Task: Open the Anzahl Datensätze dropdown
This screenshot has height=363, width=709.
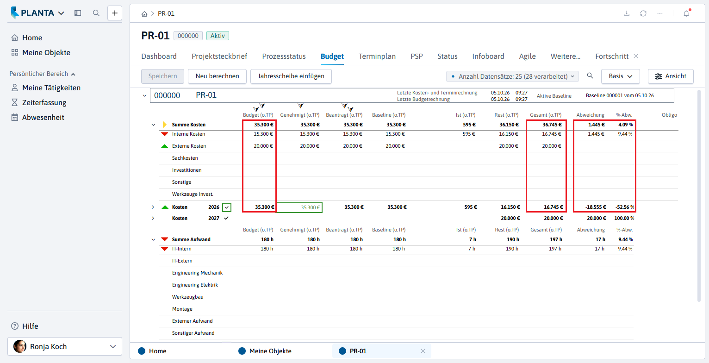Action: (x=513, y=76)
